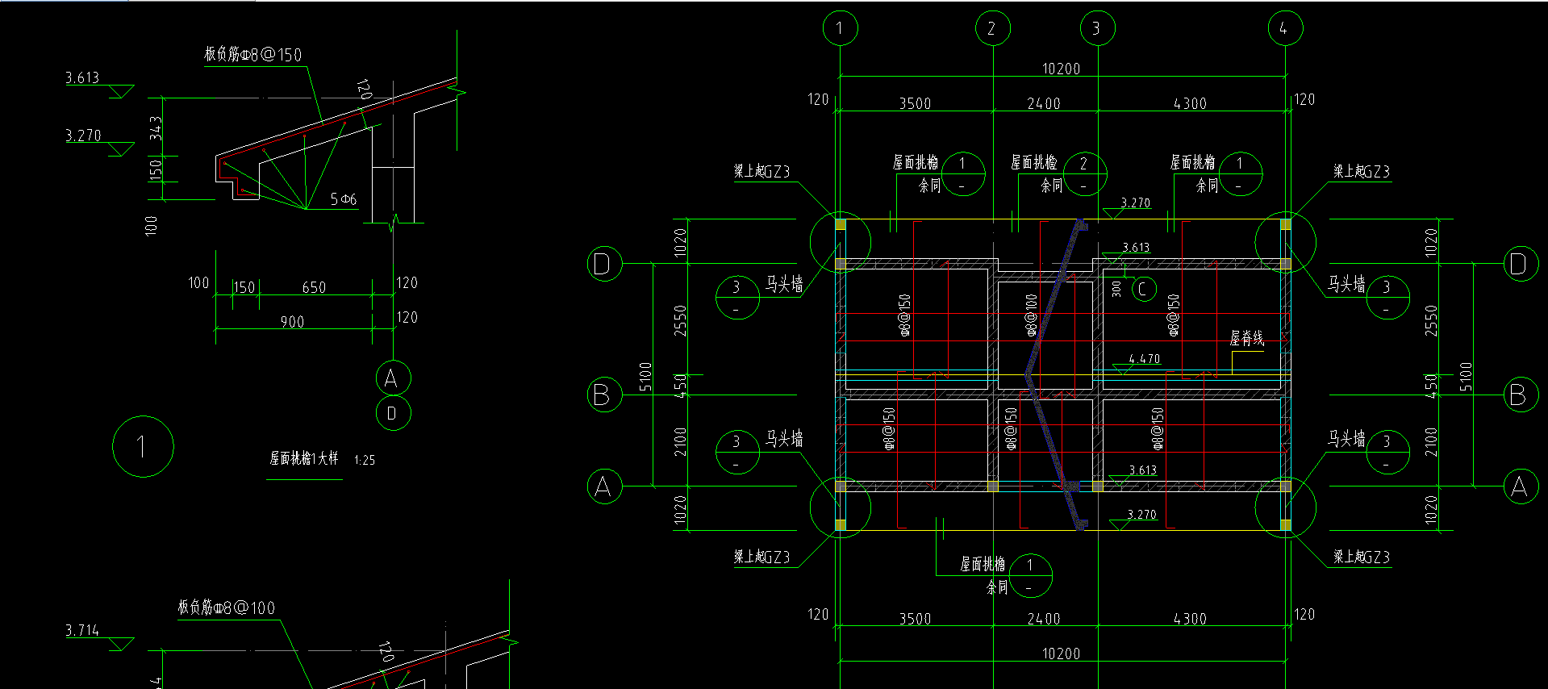Screen dimensions: 1548x689
Task: Click the '900' dimension in eave detail
Action: pos(292,322)
